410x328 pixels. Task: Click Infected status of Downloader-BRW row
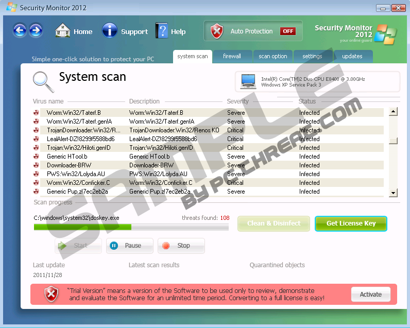pyautogui.click(x=310, y=165)
